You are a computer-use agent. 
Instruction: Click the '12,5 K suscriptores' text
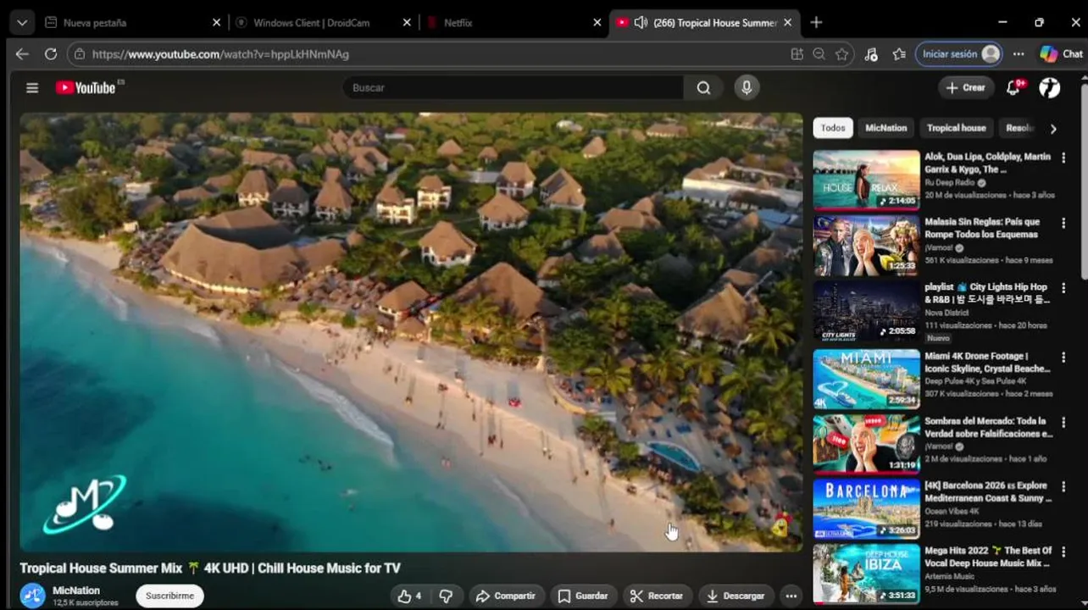(x=86, y=602)
